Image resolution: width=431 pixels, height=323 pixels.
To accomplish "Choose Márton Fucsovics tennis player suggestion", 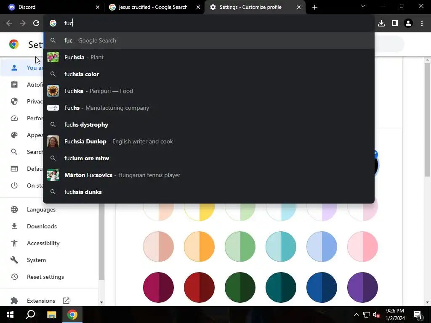I will (x=209, y=175).
